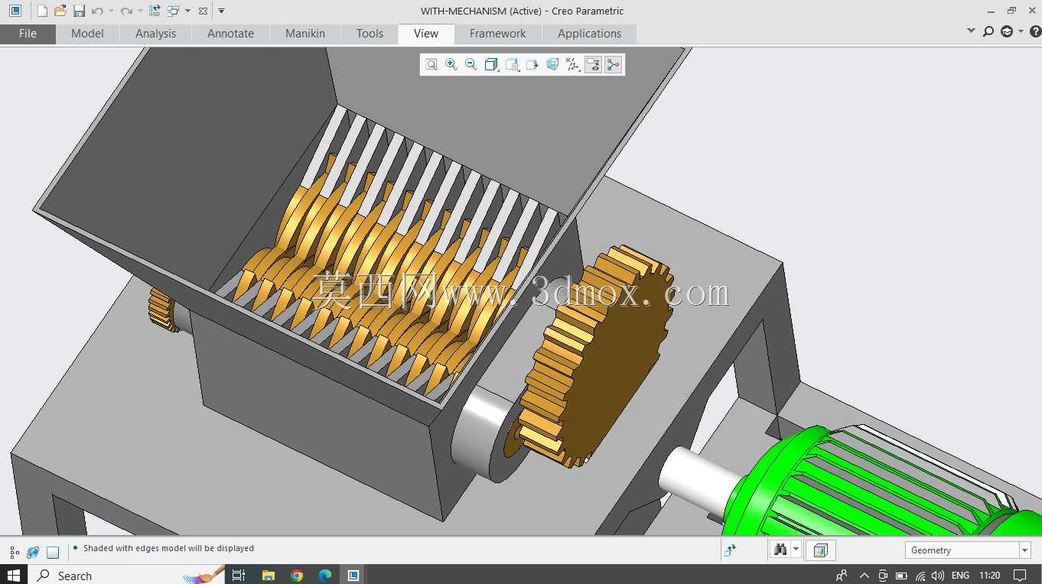This screenshot has width=1042, height=584.
Task: Open the Datum Display Filters icon
Action: pos(572,65)
